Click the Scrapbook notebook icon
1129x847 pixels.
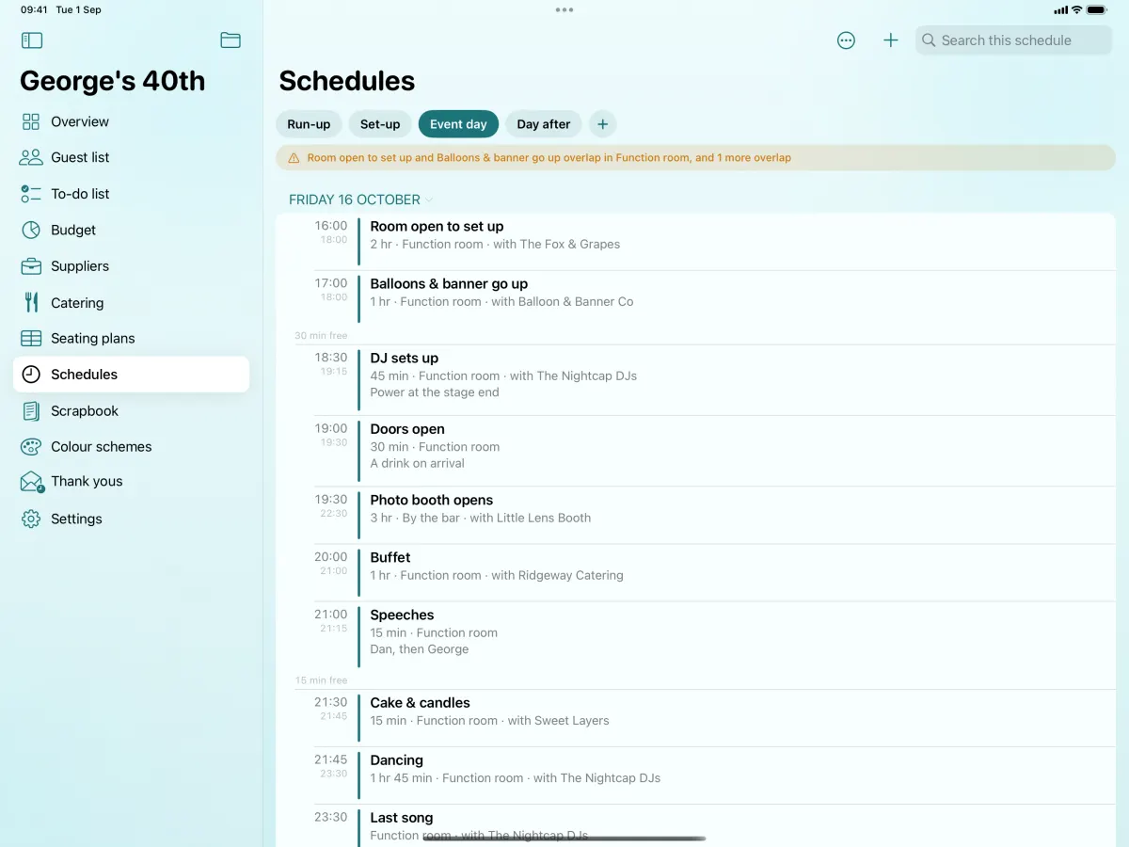click(x=31, y=411)
